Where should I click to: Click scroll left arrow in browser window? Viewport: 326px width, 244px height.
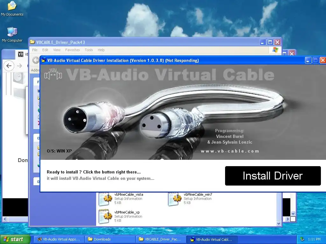tap(5, 219)
